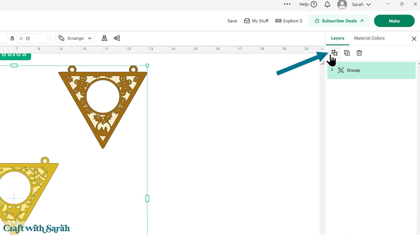
Task: Open Help with the question mark icon
Action: pyautogui.click(x=314, y=4)
